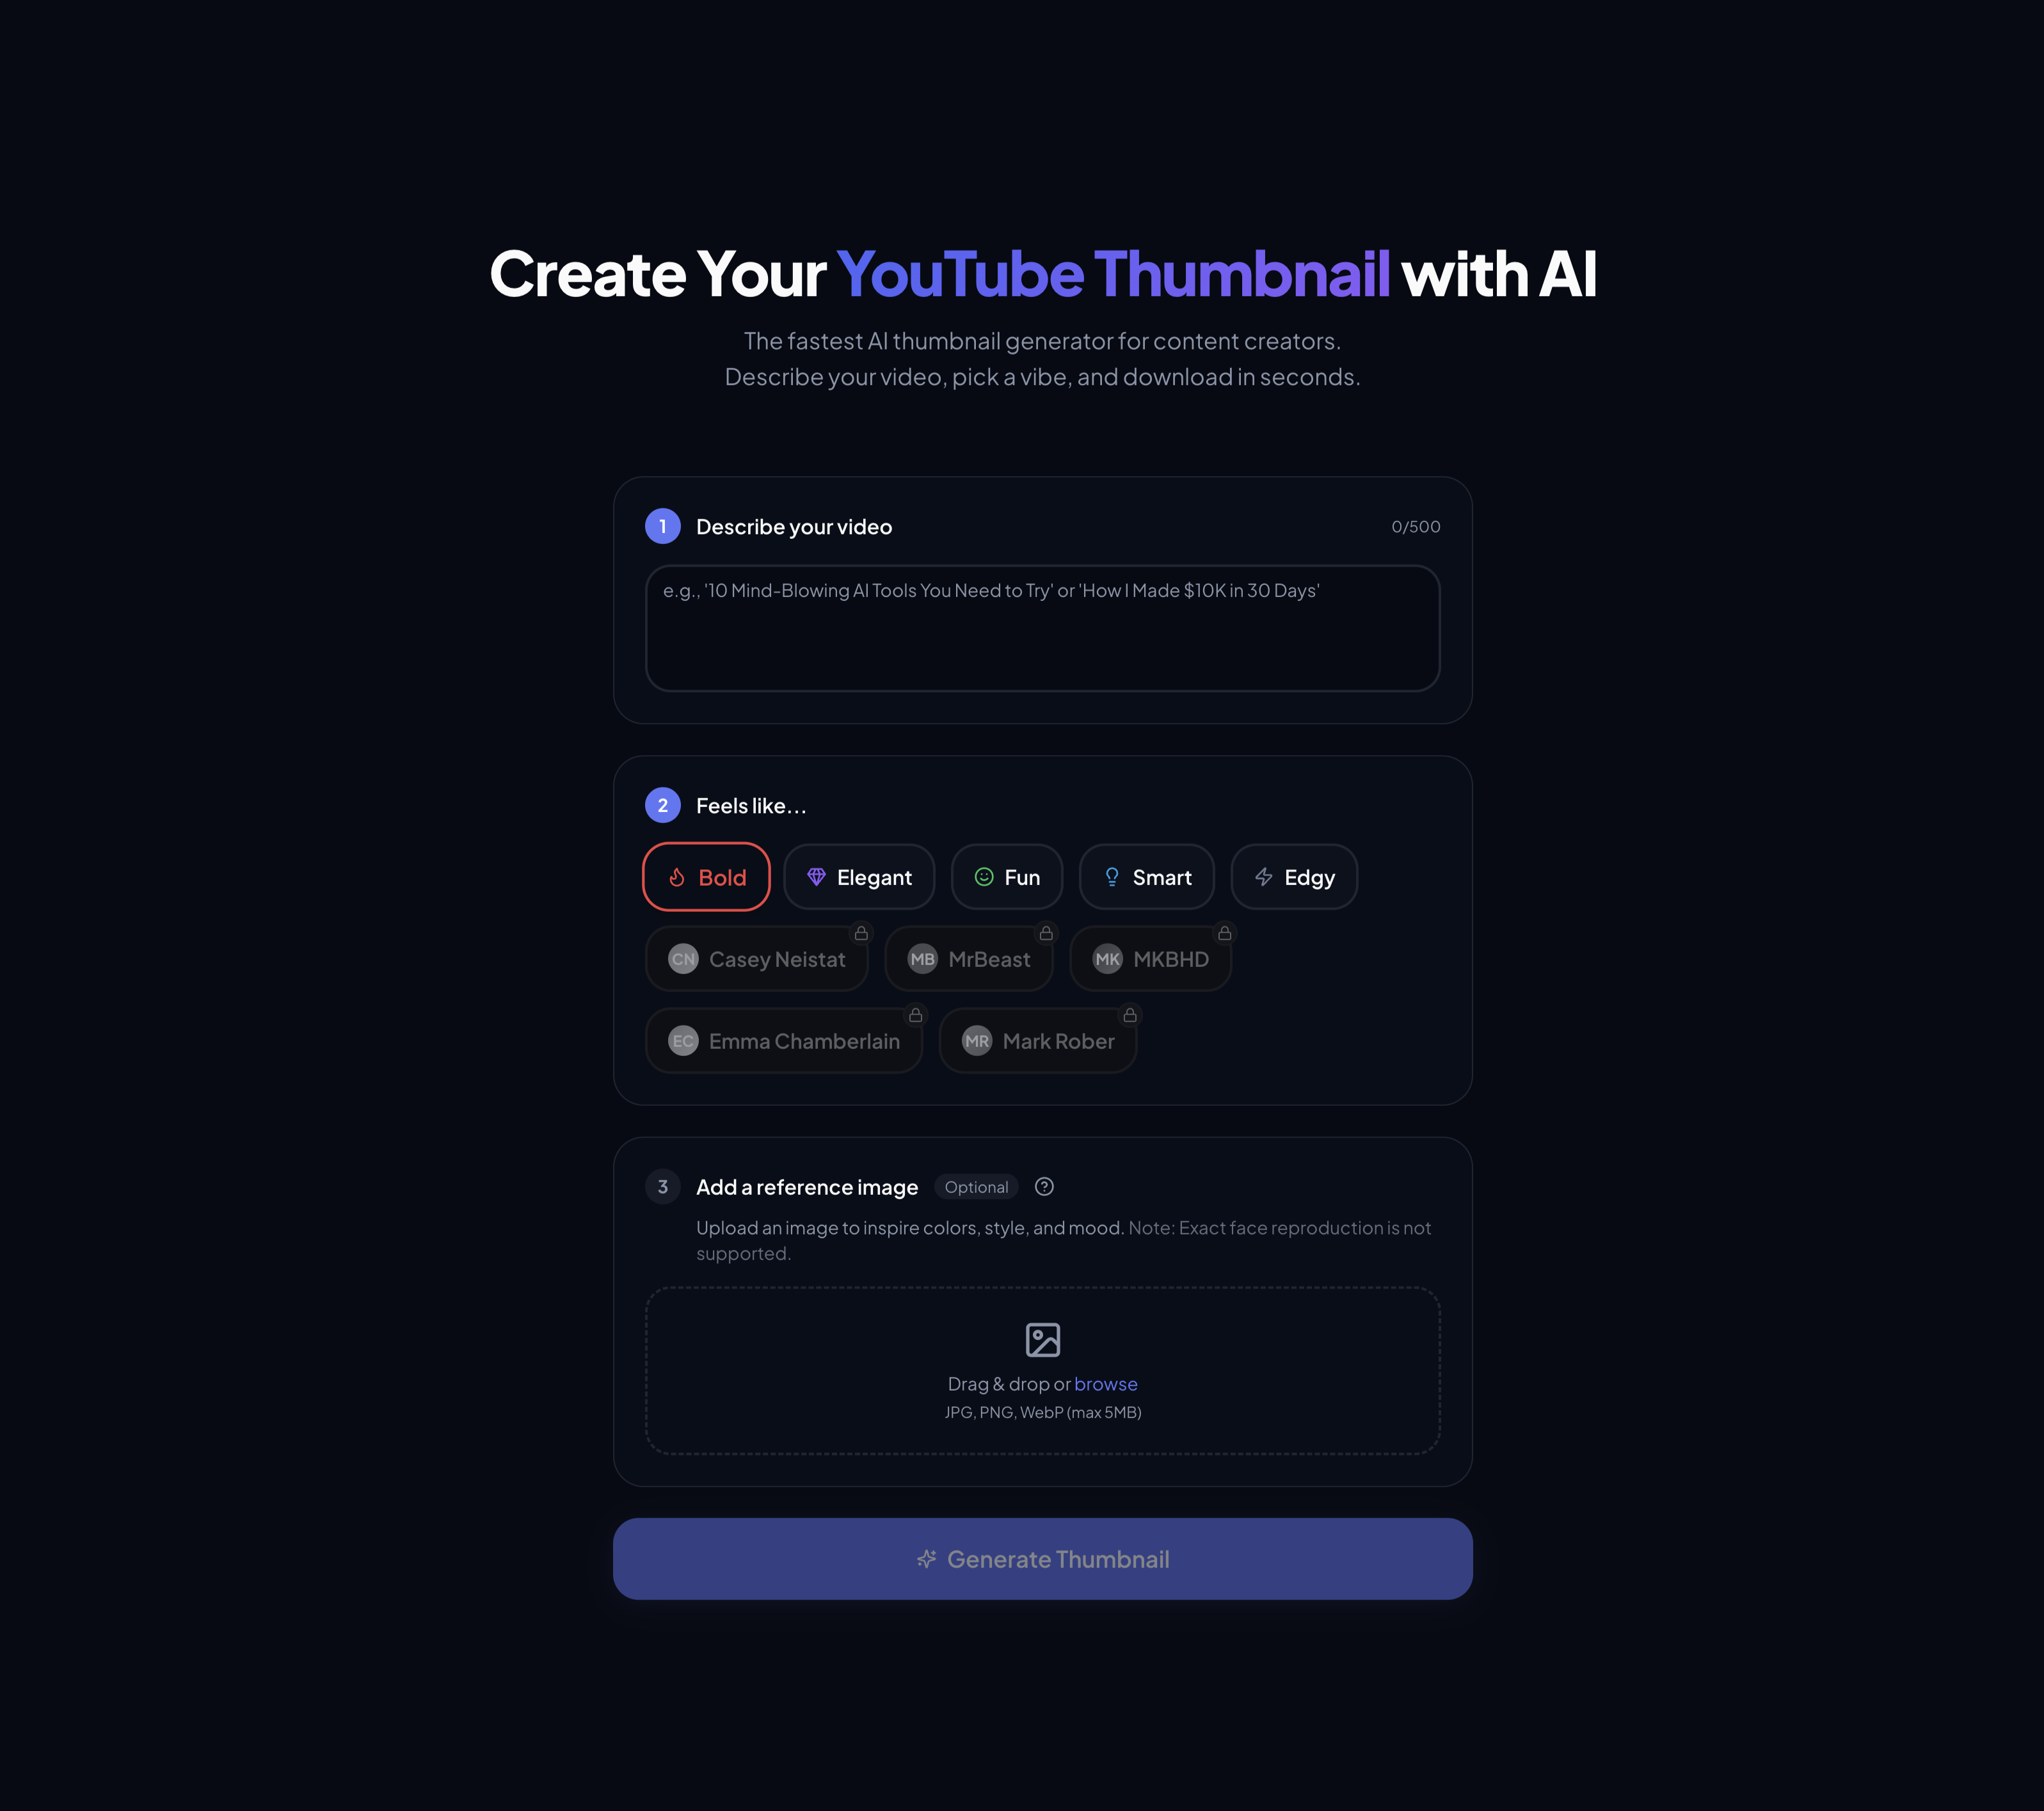2044x1811 pixels.
Task: Focus the video description text area
Action: click(x=1042, y=628)
